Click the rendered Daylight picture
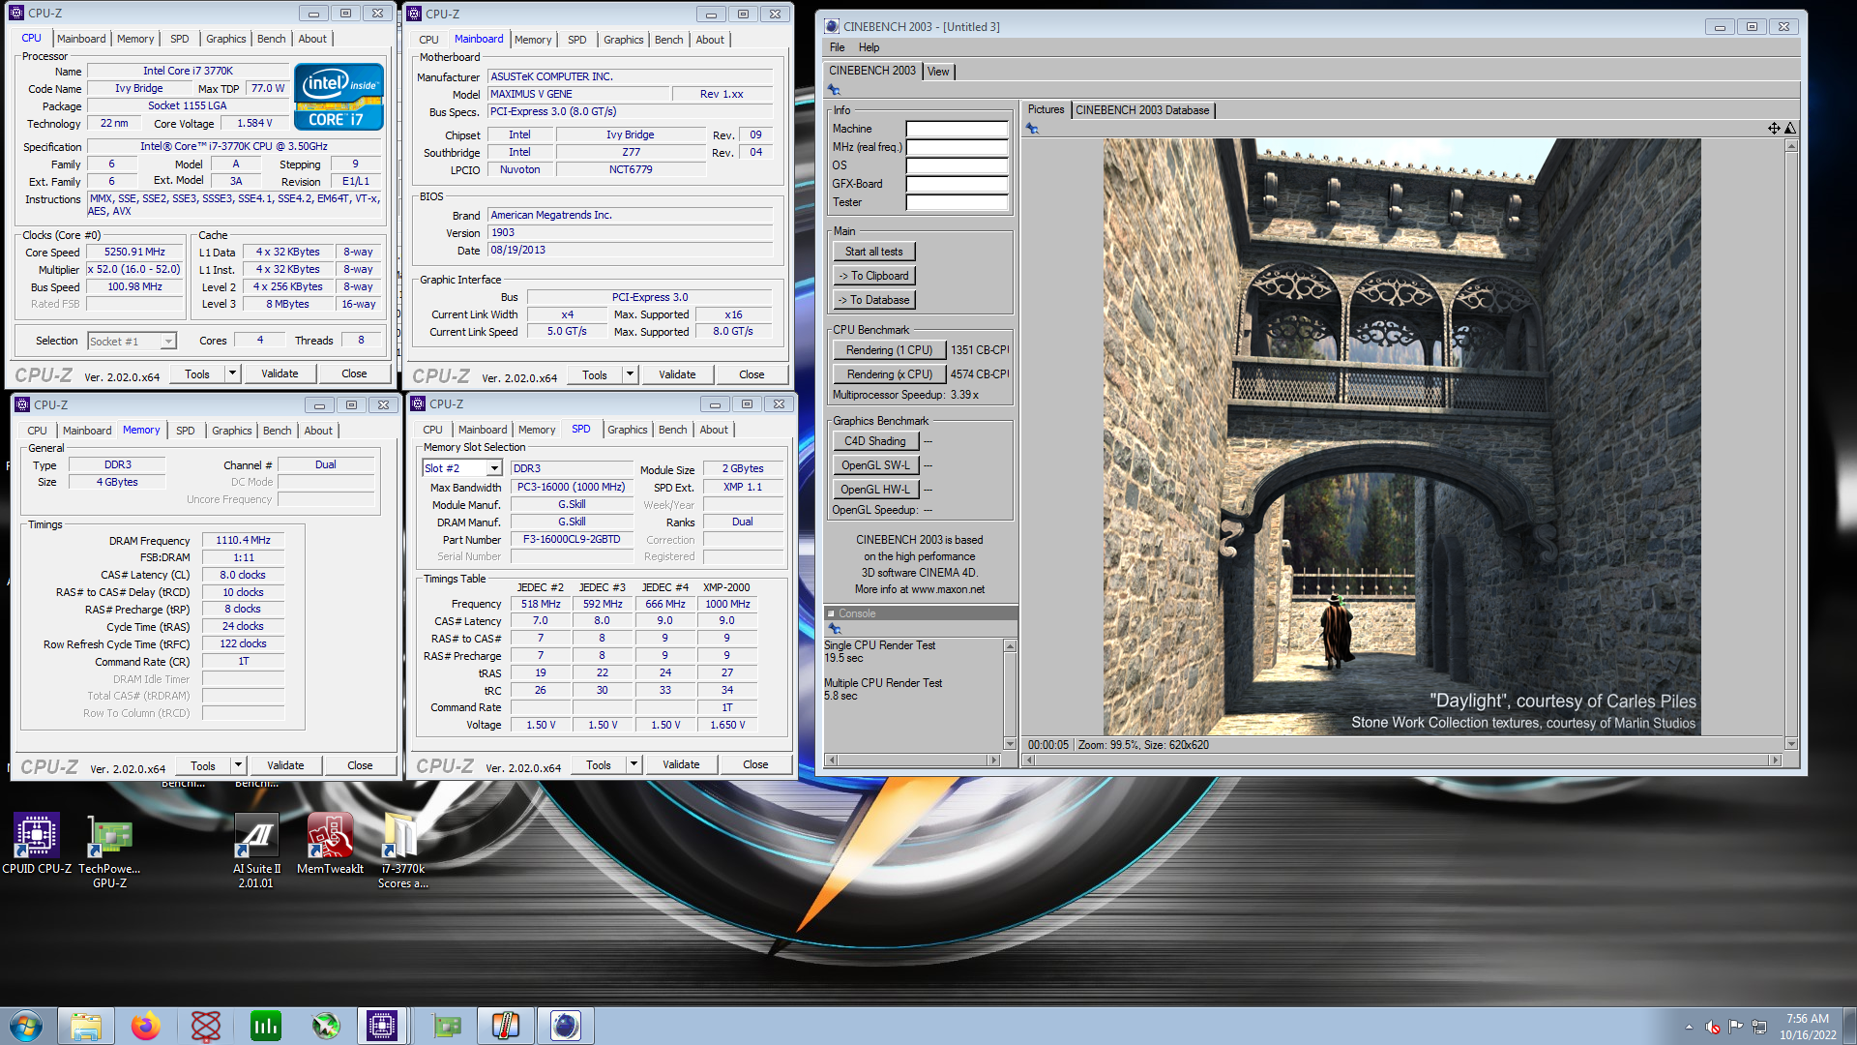Image resolution: width=1857 pixels, height=1045 pixels. pos(1401,437)
